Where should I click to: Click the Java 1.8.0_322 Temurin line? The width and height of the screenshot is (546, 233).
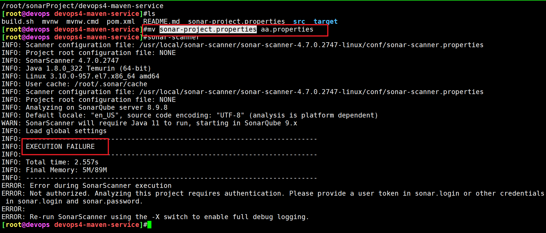(x=76, y=68)
